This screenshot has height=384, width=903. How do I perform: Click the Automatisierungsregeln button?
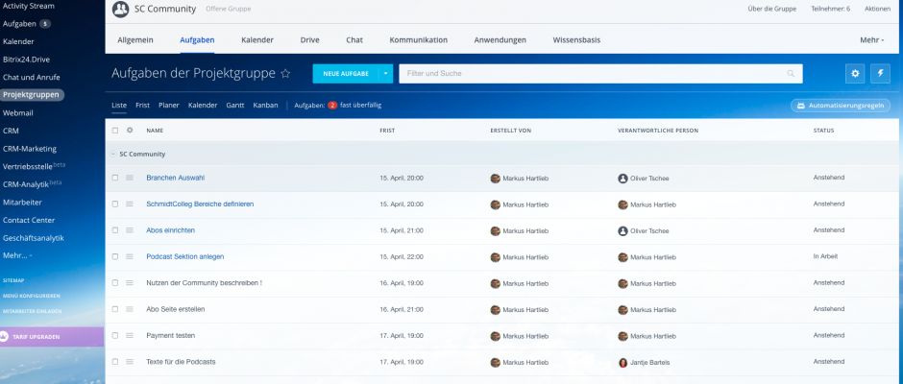click(841, 106)
